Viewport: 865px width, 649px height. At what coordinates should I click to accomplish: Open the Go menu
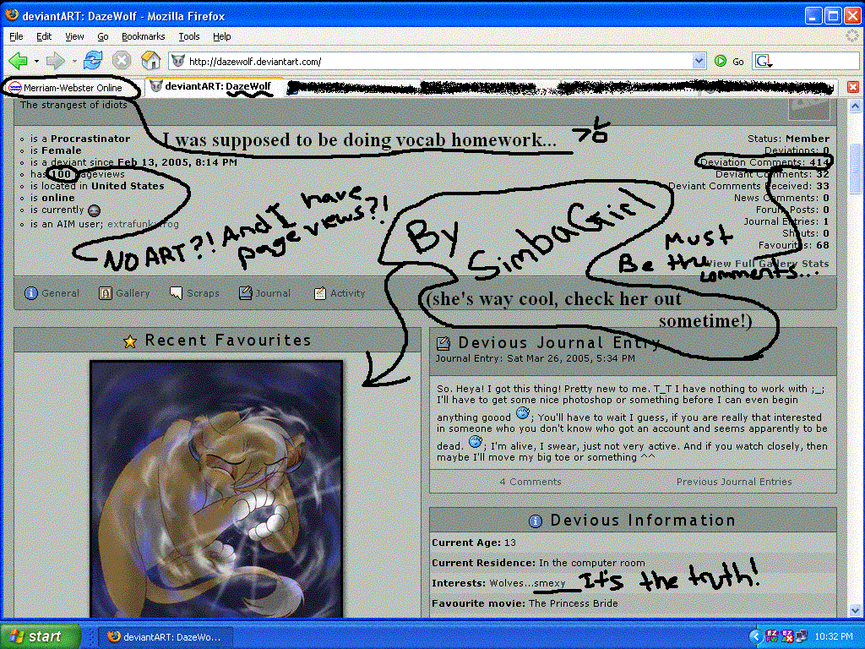coord(102,36)
